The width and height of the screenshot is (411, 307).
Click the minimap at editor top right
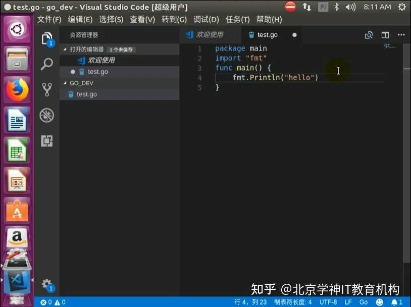pyautogui.click(x=390, y=46)
